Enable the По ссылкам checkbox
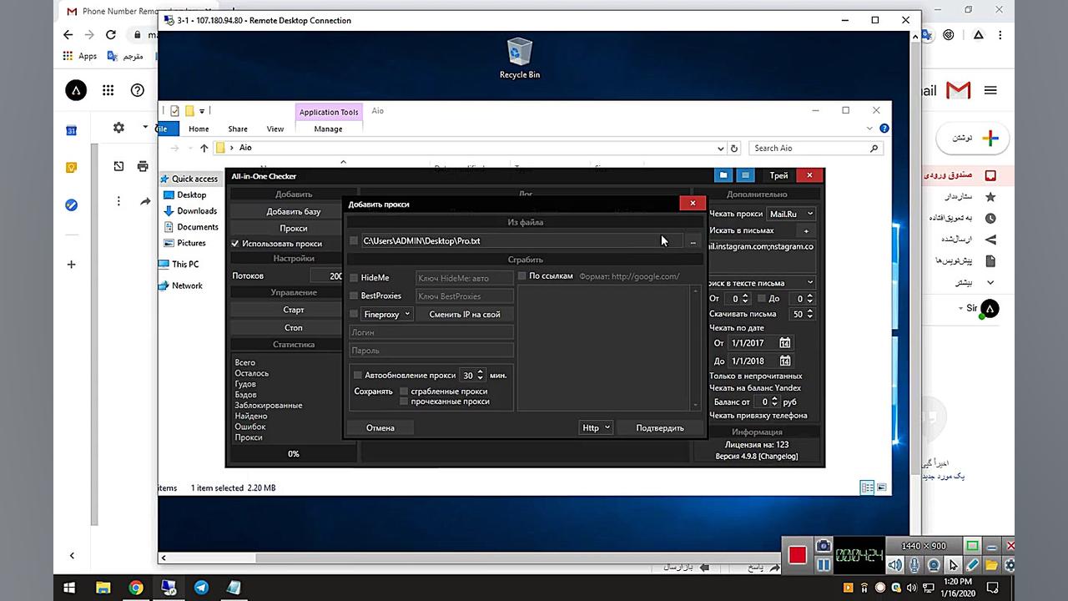Screen dimensions: 1068x601 click(522, 275)
